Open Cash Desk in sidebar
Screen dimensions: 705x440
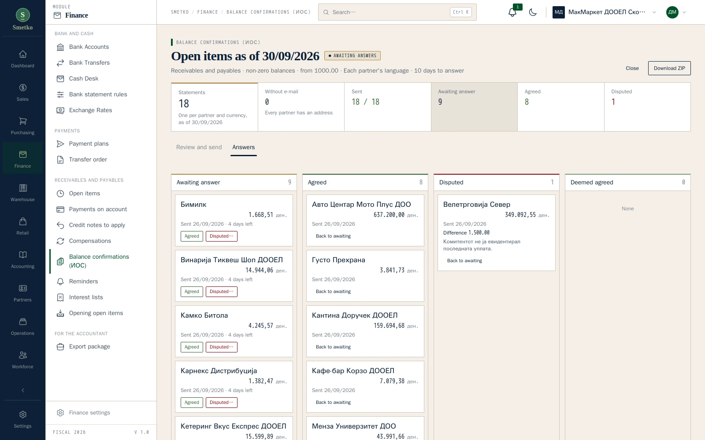click(101, 79)
